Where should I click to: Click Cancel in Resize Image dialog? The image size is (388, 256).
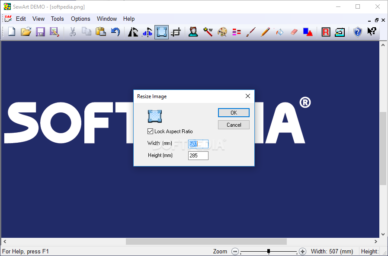234,125
